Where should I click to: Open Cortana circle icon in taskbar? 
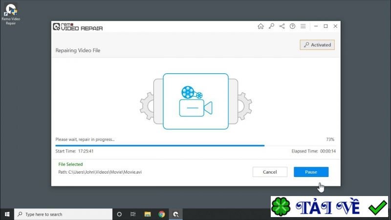119,214
